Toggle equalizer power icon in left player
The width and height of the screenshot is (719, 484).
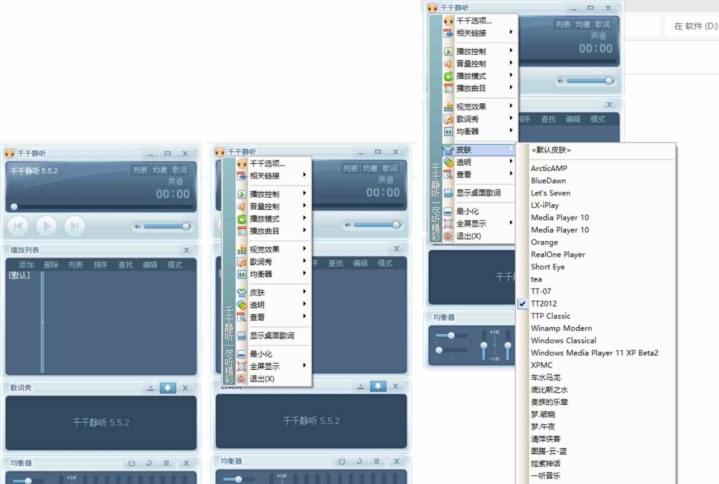(x=132, y=463)
